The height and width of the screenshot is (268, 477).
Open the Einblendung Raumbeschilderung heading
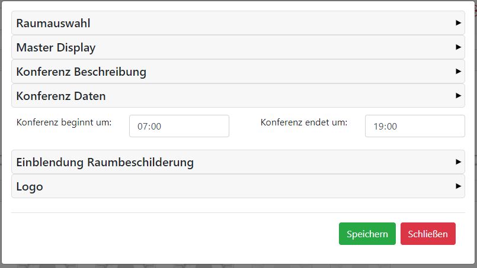(x=105, y=162)
